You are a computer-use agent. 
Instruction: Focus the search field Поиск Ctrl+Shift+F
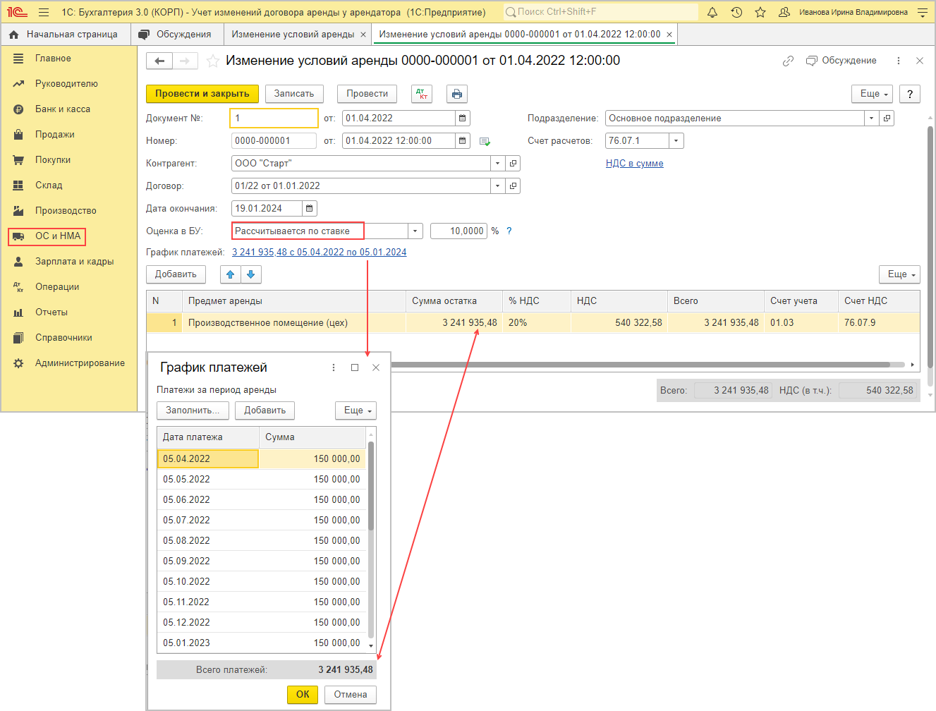(x=600, y=12)
